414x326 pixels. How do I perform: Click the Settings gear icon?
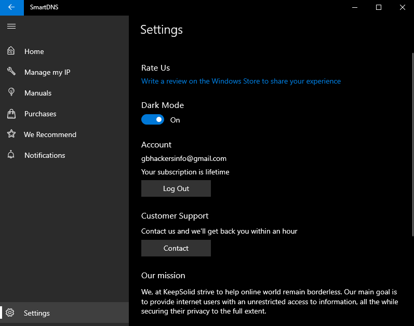tap(10, 313)
